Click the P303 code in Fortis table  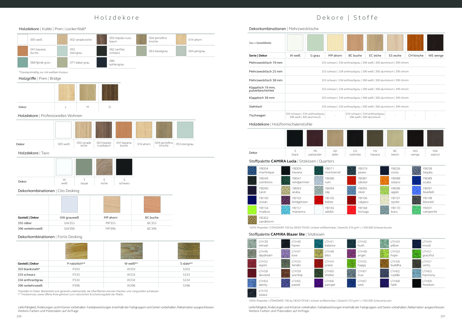click(76, 269)
